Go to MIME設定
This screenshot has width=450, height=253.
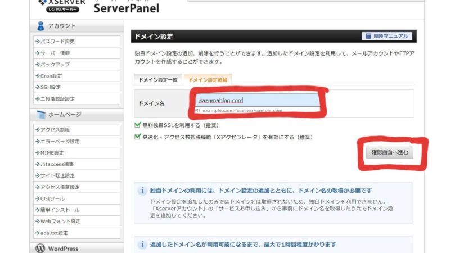coord(76,153)
